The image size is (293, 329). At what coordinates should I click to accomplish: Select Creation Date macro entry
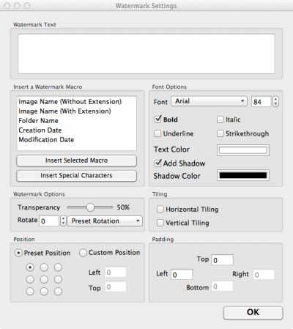pos(40,130)
